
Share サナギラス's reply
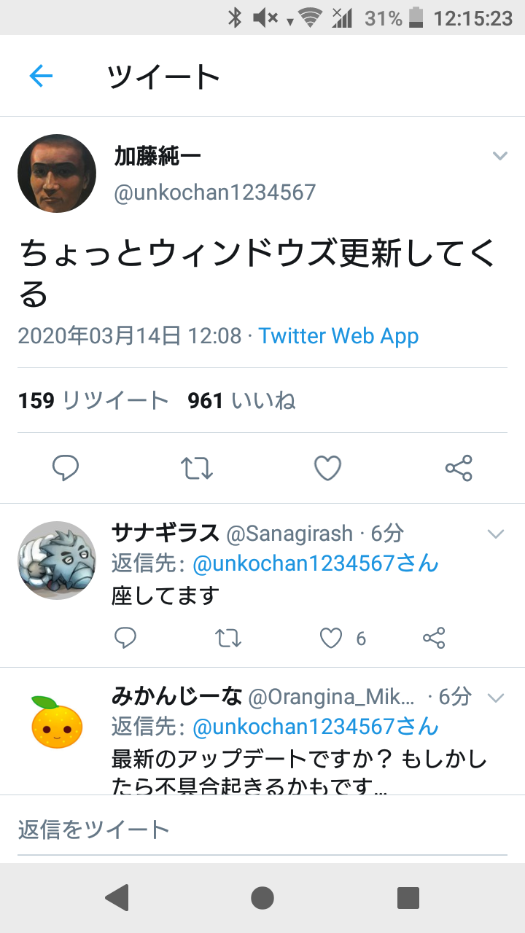[434, 639]
